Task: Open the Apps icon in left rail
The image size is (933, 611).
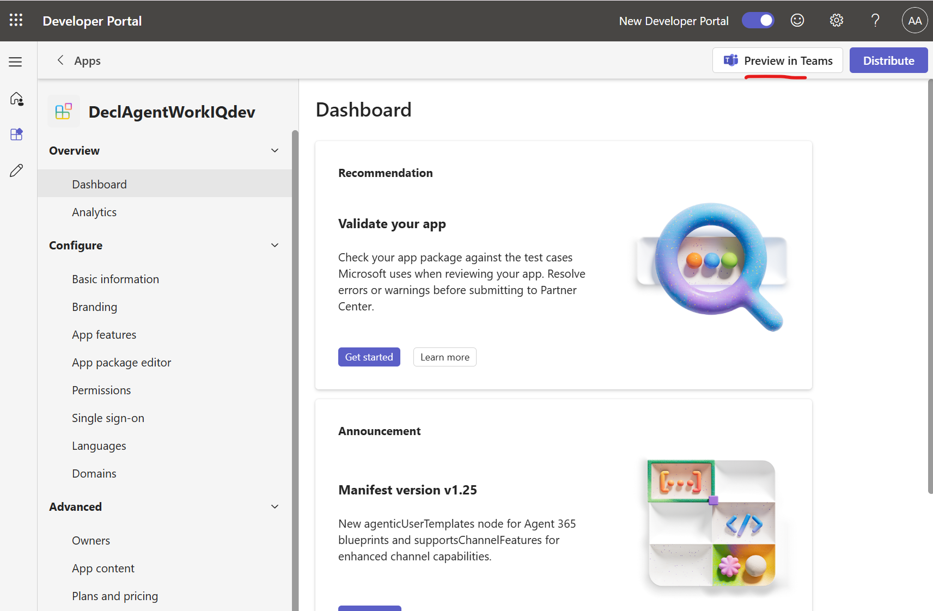Action: pyautogui.click(x=16, y=135)
